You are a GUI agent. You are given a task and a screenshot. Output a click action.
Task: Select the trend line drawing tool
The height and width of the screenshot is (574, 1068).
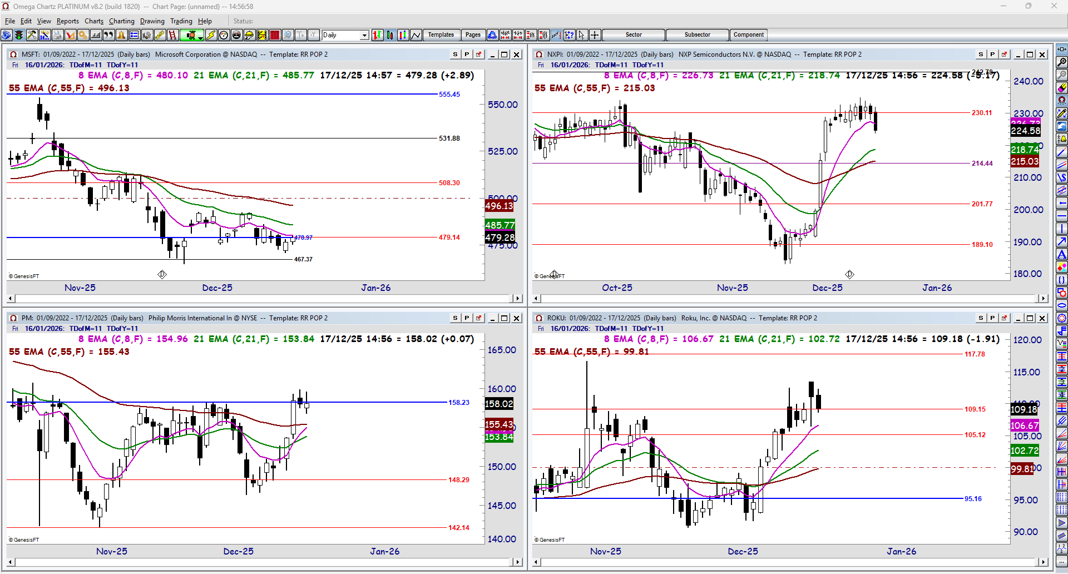tap(1062, 152)
